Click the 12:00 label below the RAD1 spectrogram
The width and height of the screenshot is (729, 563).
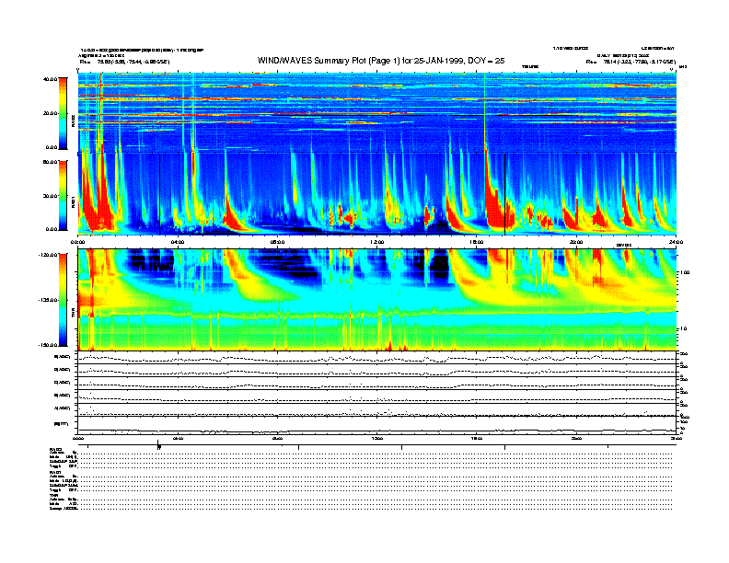[x=377, y=242]
